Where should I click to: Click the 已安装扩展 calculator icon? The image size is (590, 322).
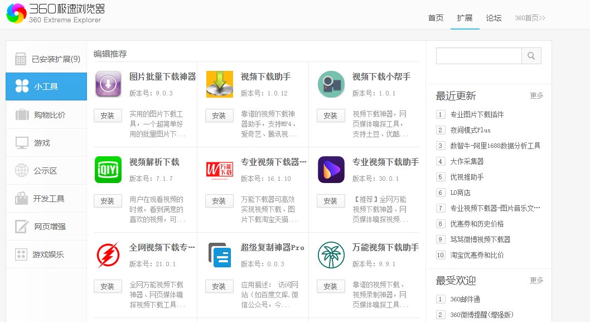click(x=21, y=59)
